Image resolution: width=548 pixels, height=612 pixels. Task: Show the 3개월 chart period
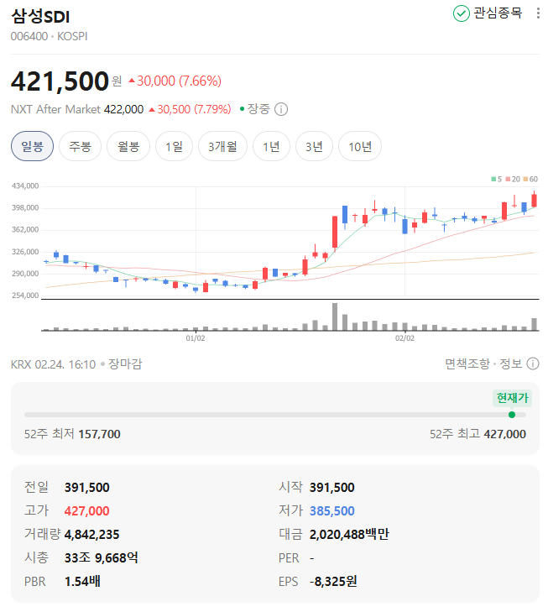[x=222, y=146]
